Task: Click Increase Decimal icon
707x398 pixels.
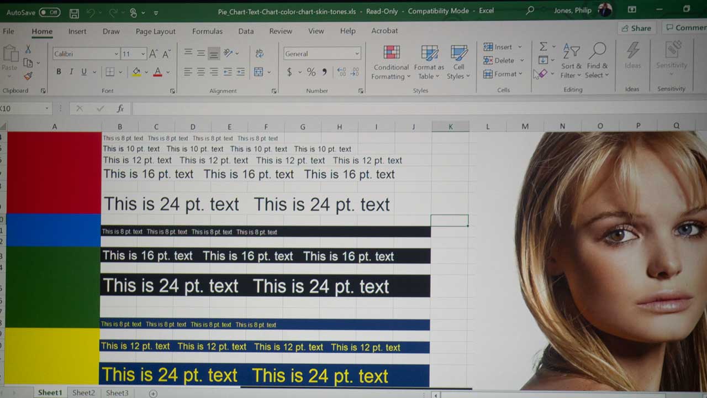Action: 341,72
